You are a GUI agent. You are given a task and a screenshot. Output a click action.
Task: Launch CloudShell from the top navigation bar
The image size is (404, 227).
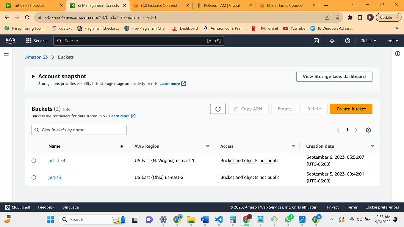click(316, 41)
